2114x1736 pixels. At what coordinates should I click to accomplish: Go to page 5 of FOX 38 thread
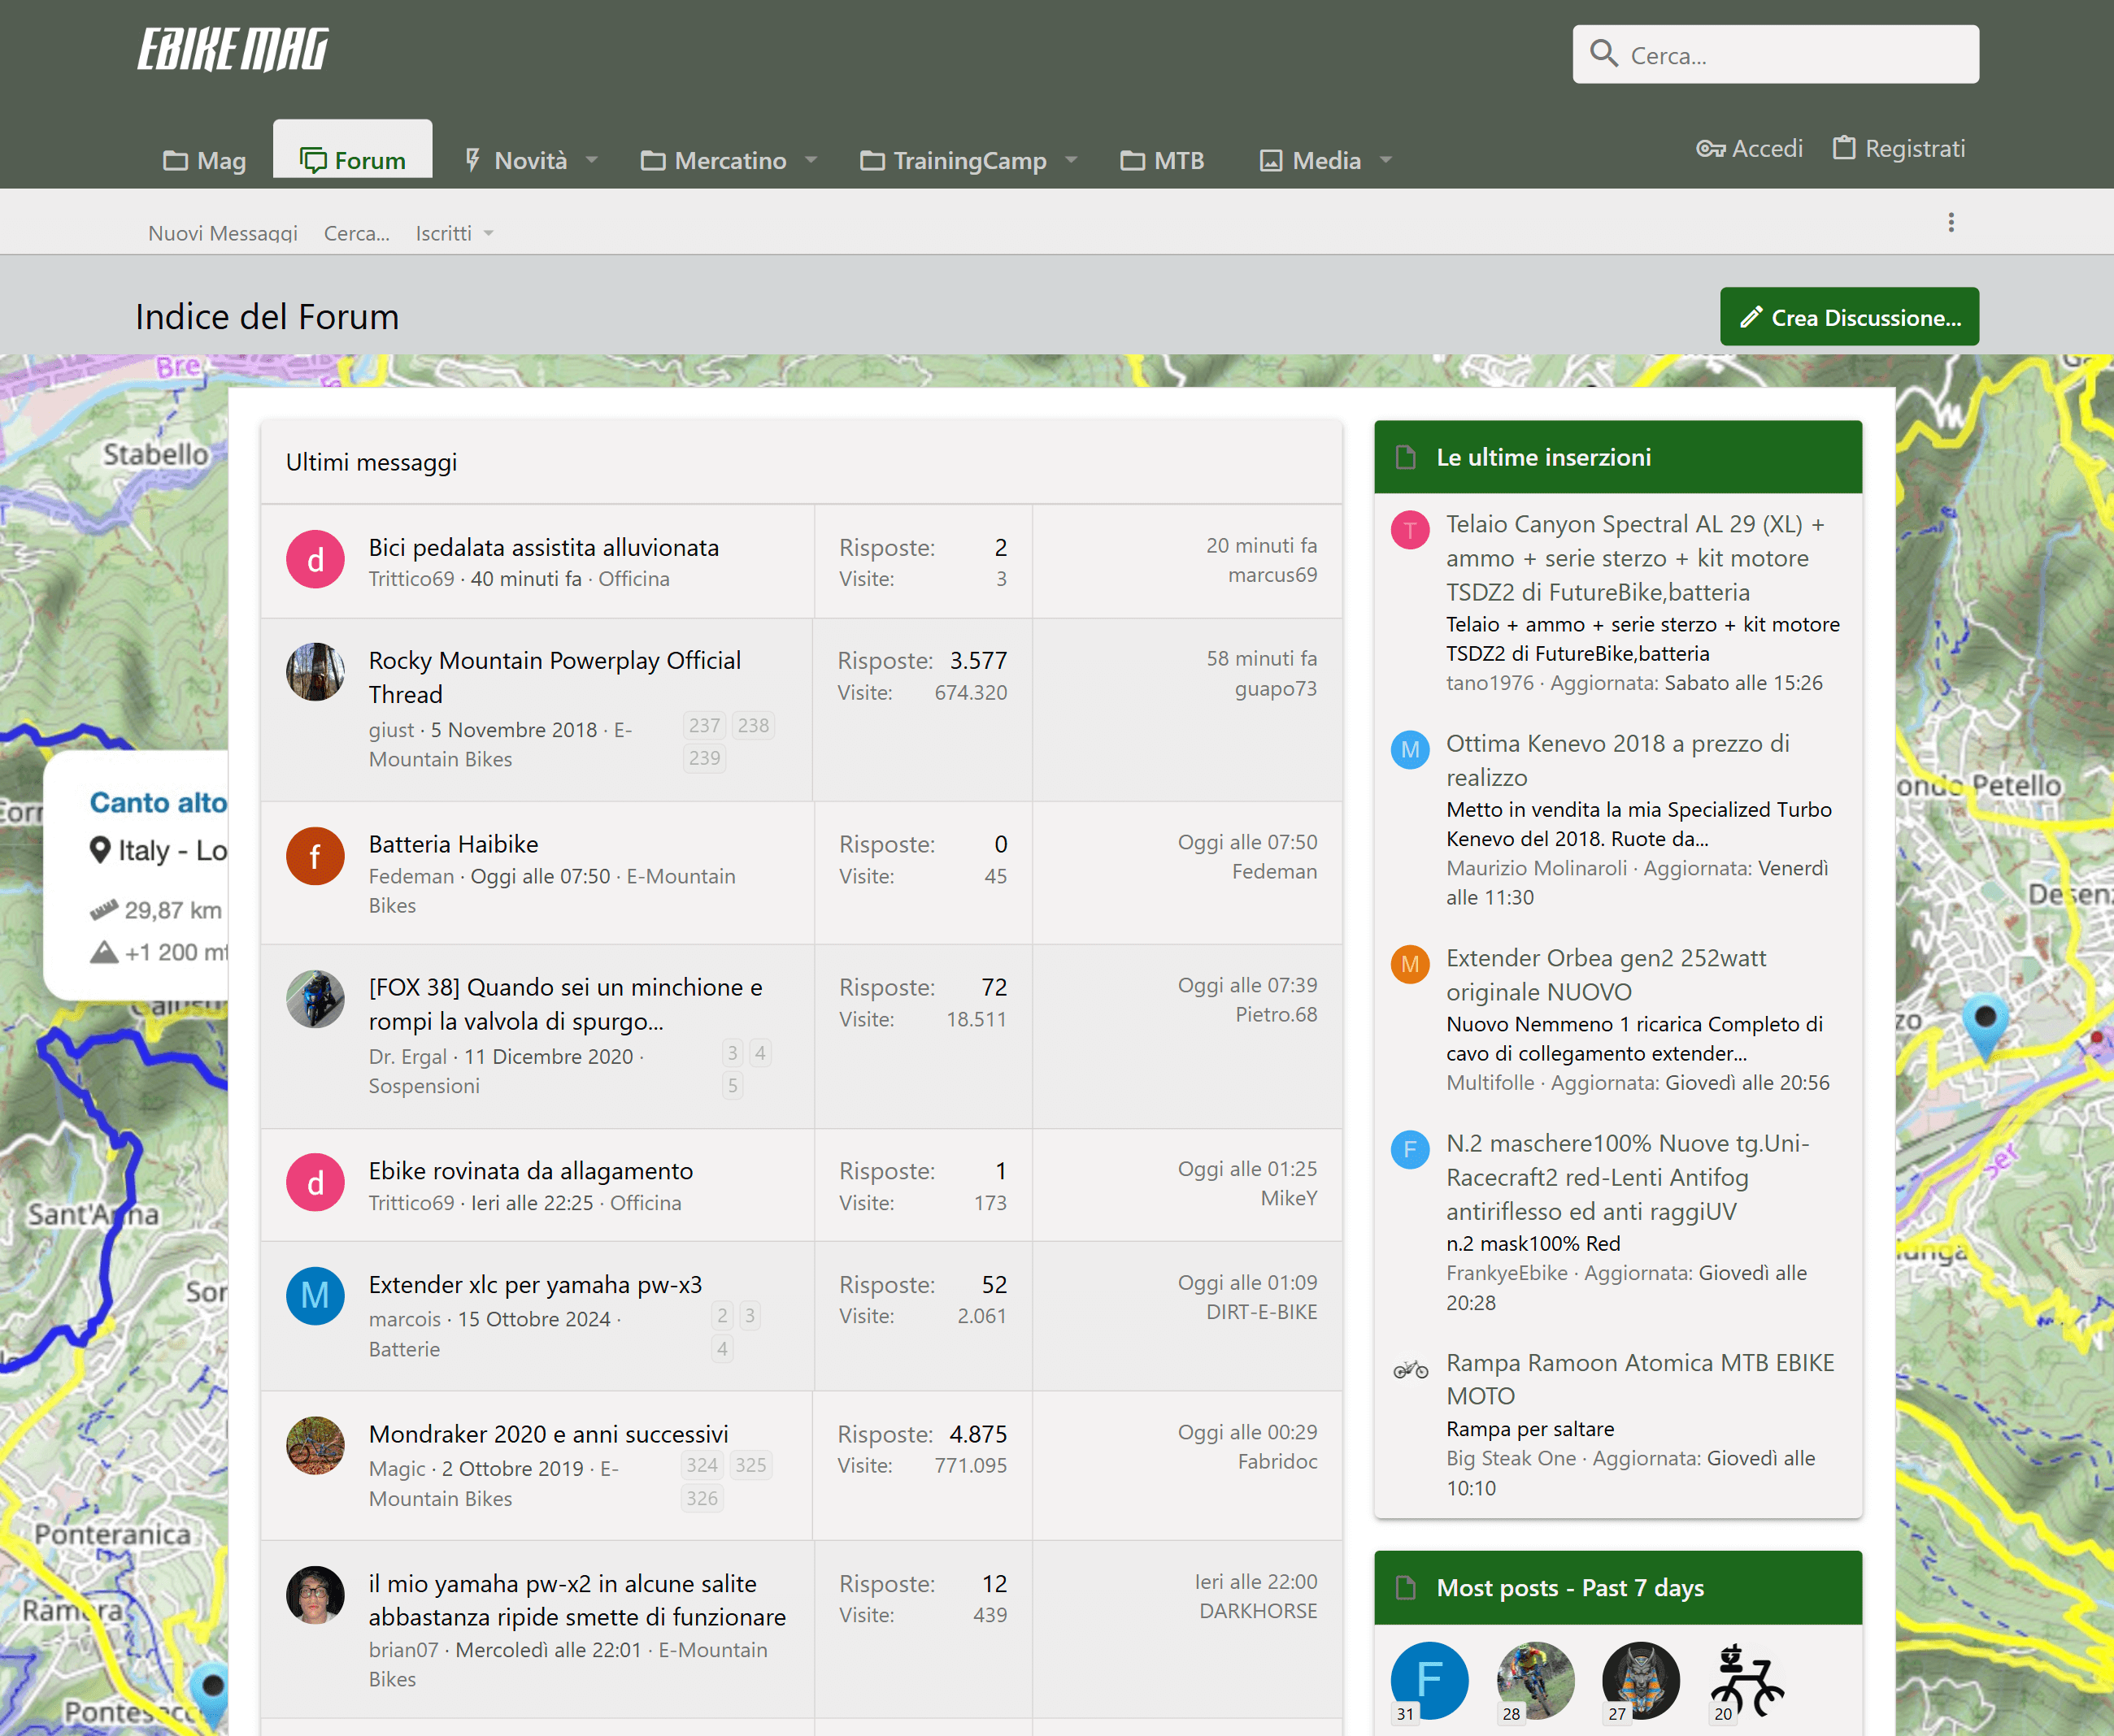(733, 1085)
